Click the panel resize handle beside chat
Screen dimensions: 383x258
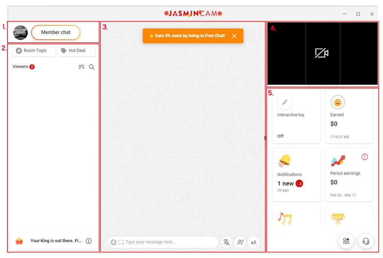(265, 138)
